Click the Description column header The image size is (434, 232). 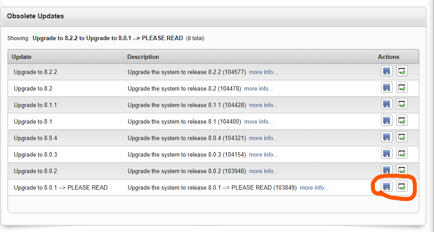pyautogui.click(x=143, y=57)
